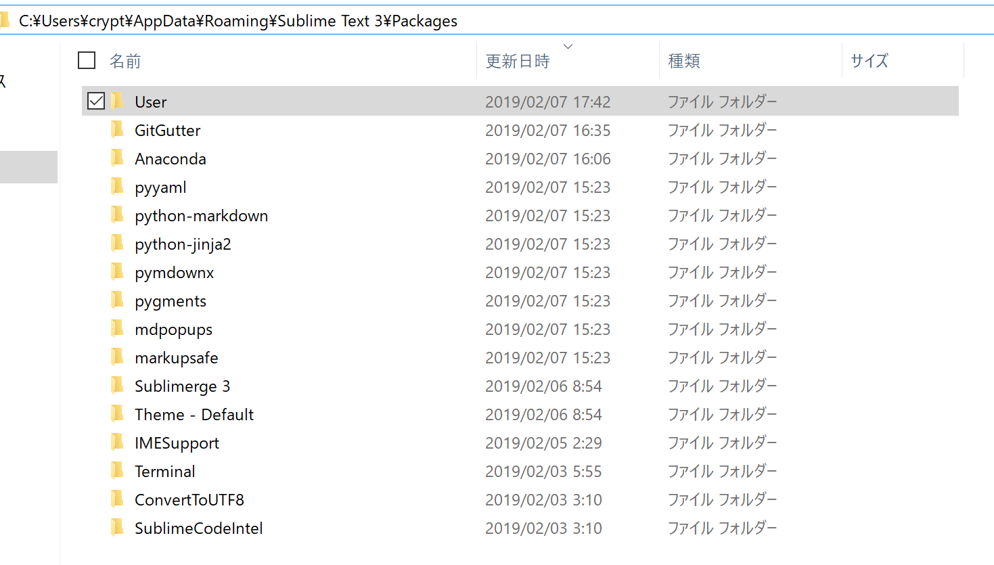
Task: Select the SublimeCodeIntel folder name
Action: tap(199, 528)
